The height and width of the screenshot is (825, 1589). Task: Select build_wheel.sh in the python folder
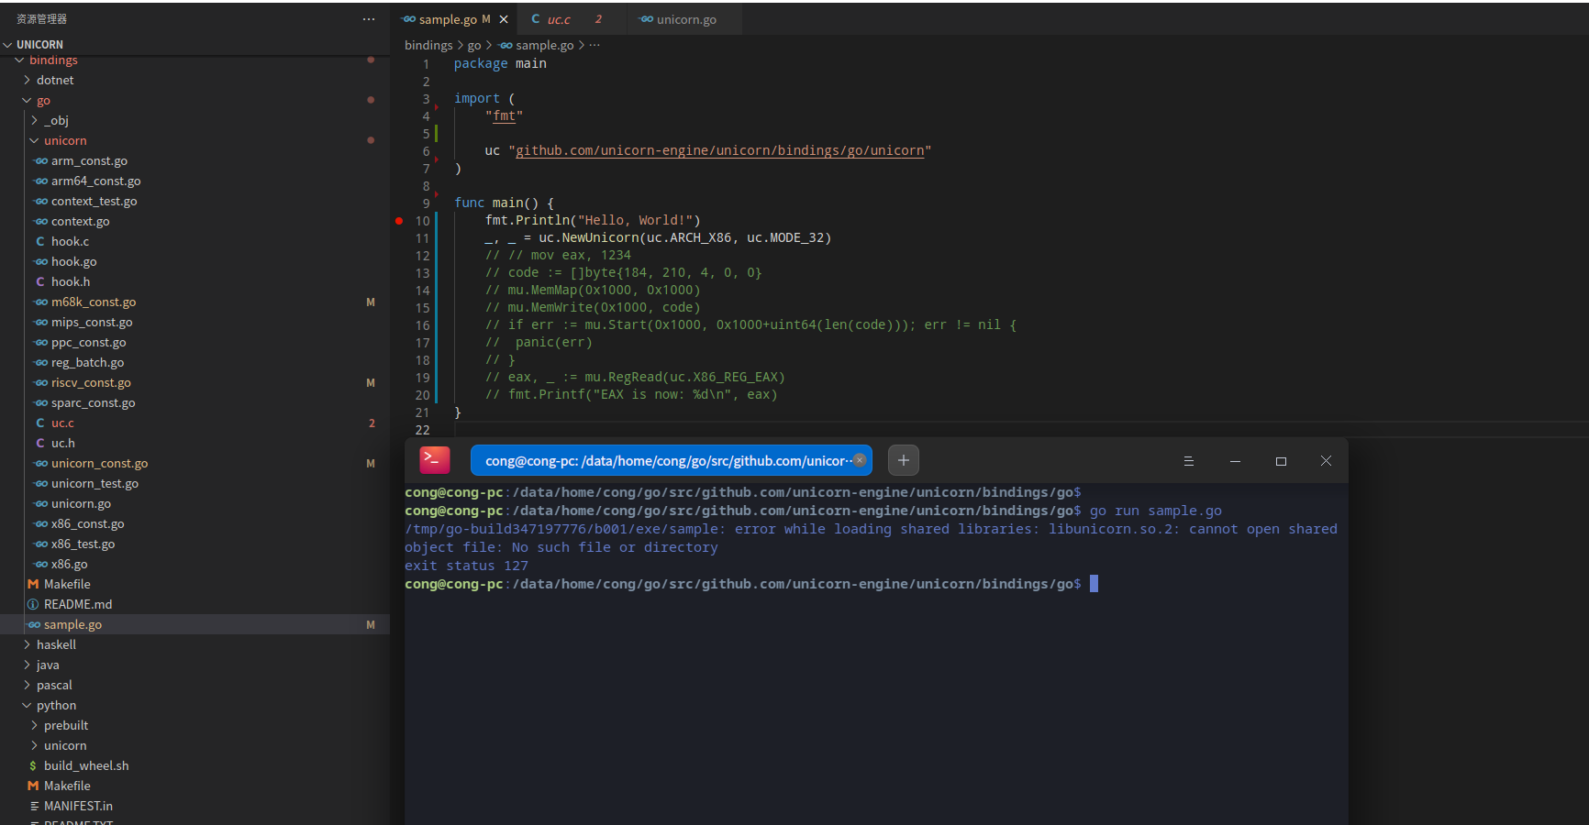pos(88,765)
